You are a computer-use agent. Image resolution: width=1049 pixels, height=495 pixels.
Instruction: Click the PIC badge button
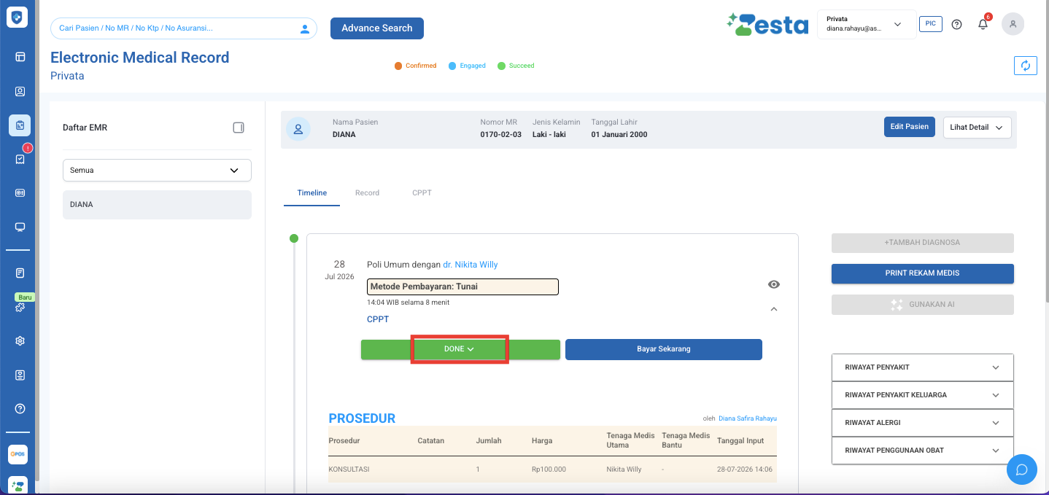tap(931, 24)
